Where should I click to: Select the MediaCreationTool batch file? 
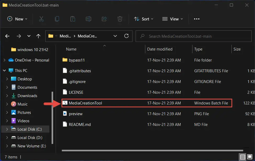[x=147, y=103]
